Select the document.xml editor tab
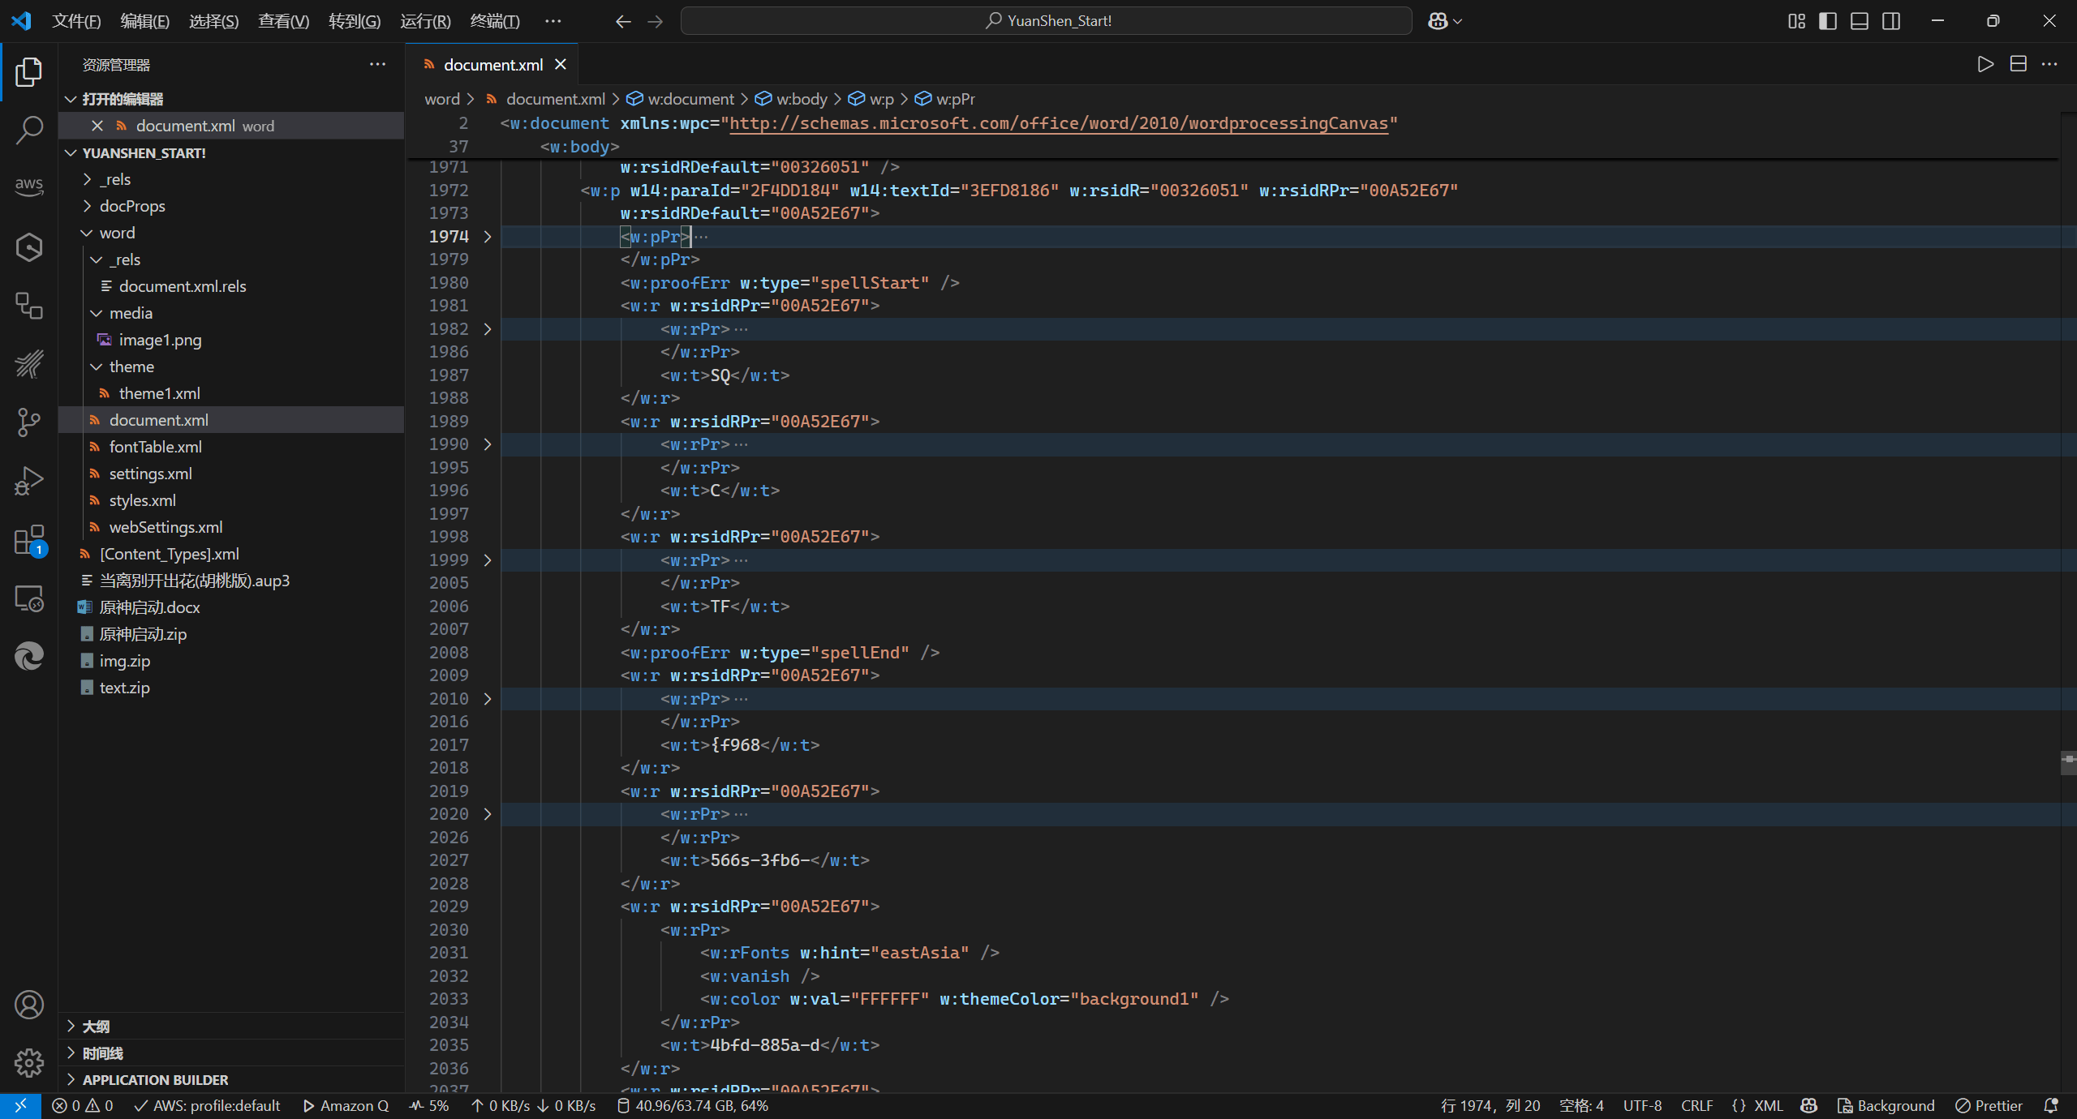Screen dimensions: 2077x1119 pos(492,65)
